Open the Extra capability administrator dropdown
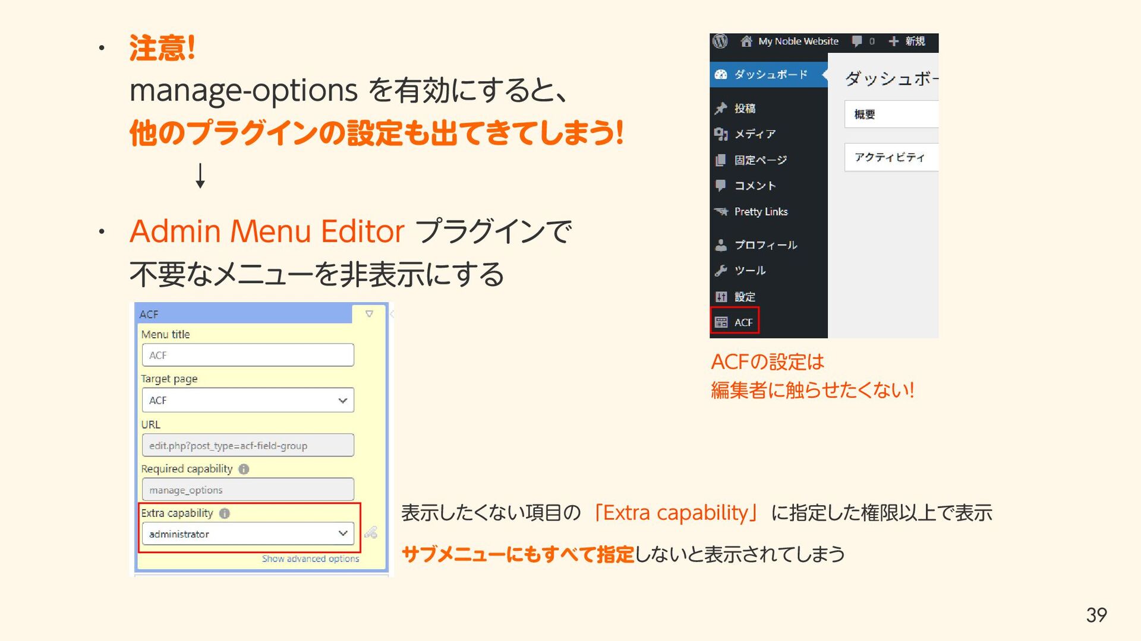Screen dimensions: 1141x641 pyautogui.click(x=248, y=534)
